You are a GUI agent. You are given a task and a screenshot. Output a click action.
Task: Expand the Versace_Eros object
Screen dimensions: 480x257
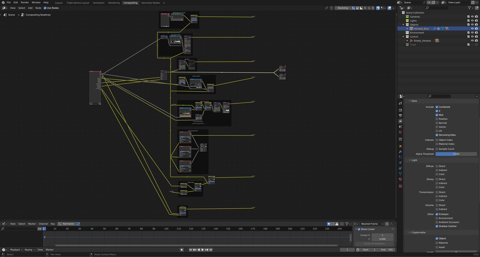click(407, 29)
